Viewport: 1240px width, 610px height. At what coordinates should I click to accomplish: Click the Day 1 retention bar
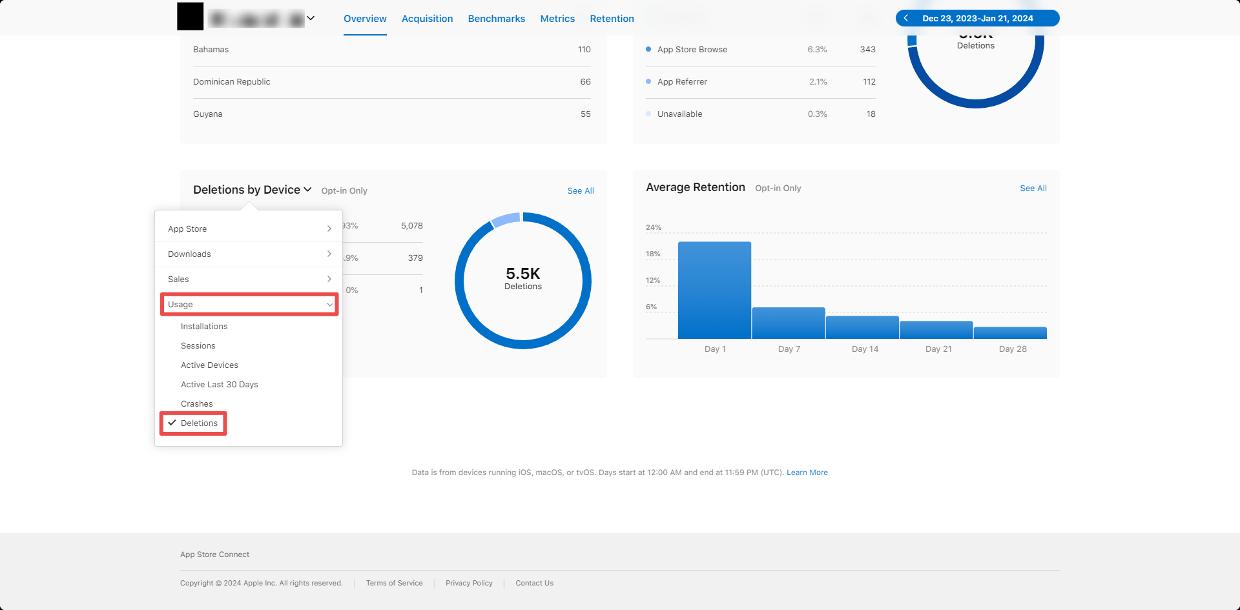click(714, 290)
